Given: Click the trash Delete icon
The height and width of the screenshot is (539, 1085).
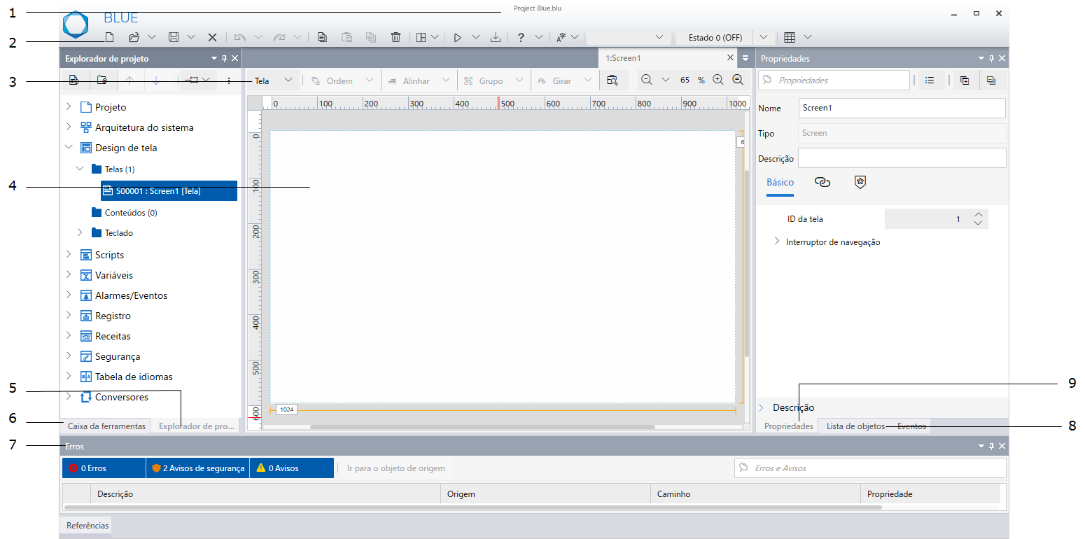Looking at the screenshot, I should tap(395, 37).
